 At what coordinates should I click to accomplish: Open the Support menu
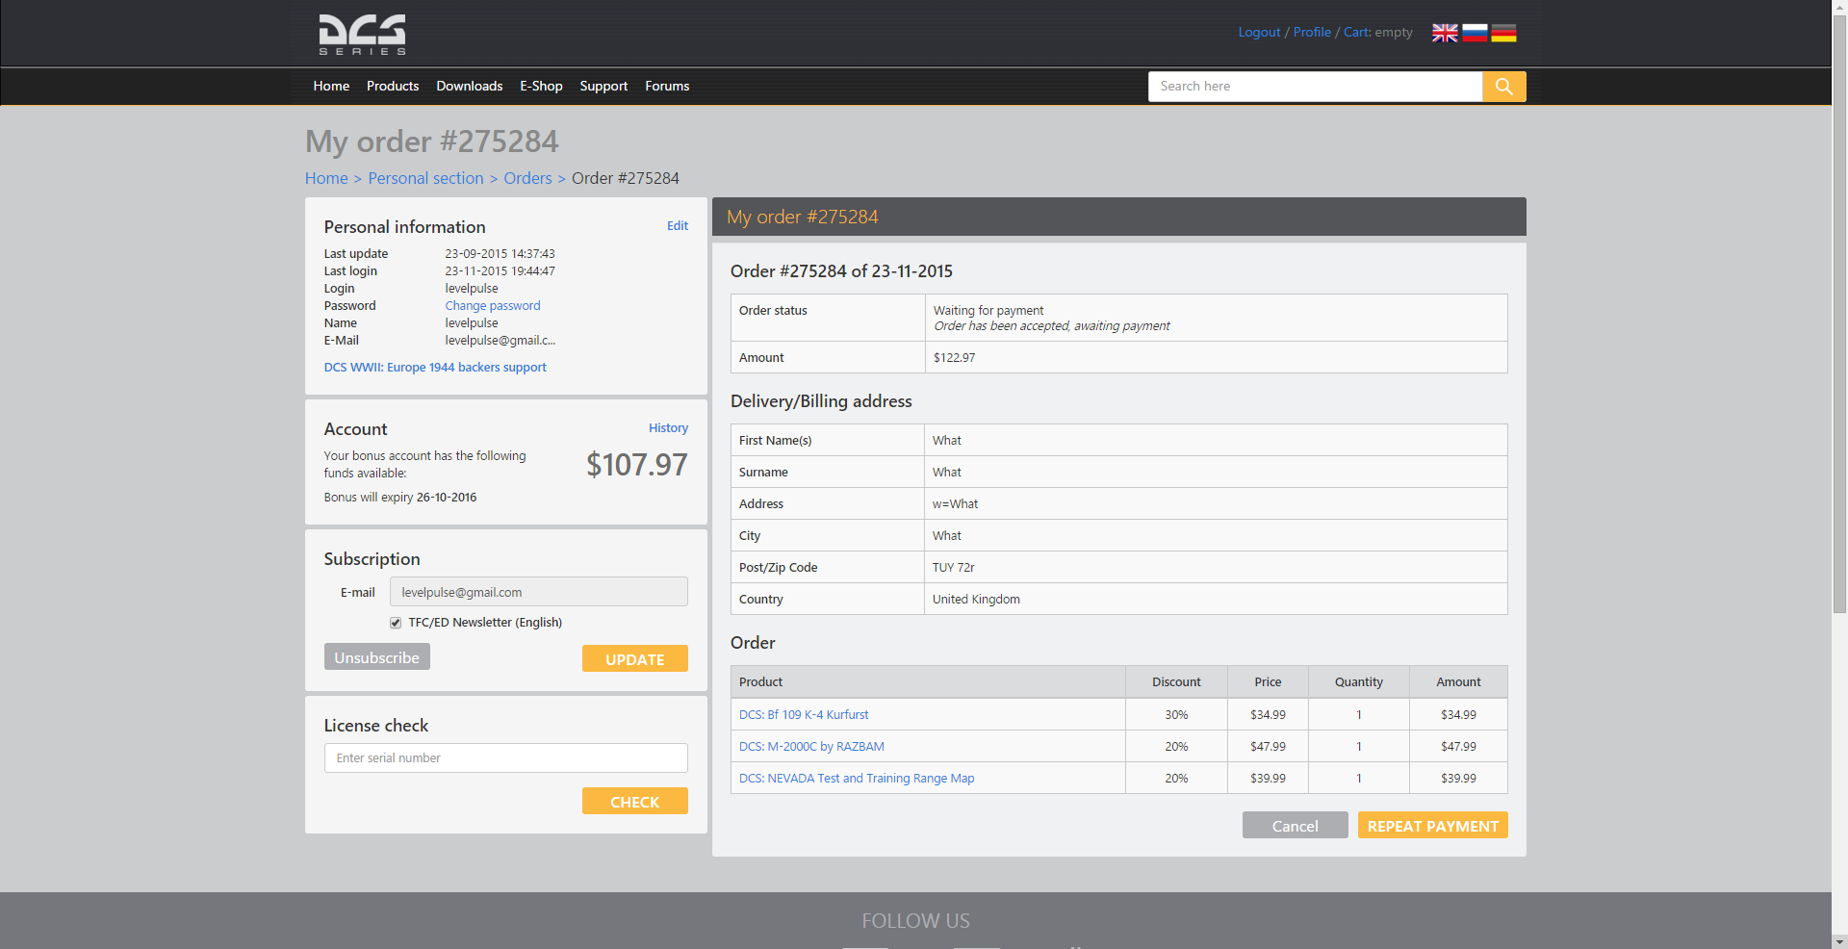pyautogui.click(x=603, y=86)
